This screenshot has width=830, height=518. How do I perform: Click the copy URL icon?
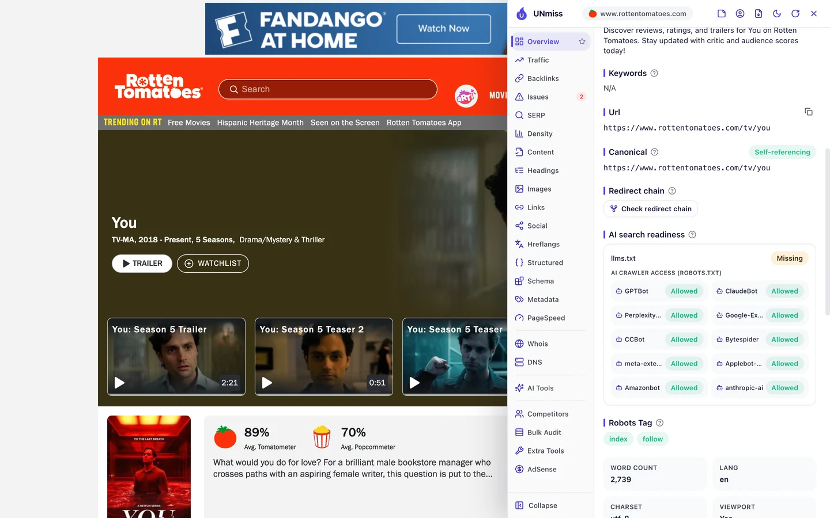click(x=809, y=112)
